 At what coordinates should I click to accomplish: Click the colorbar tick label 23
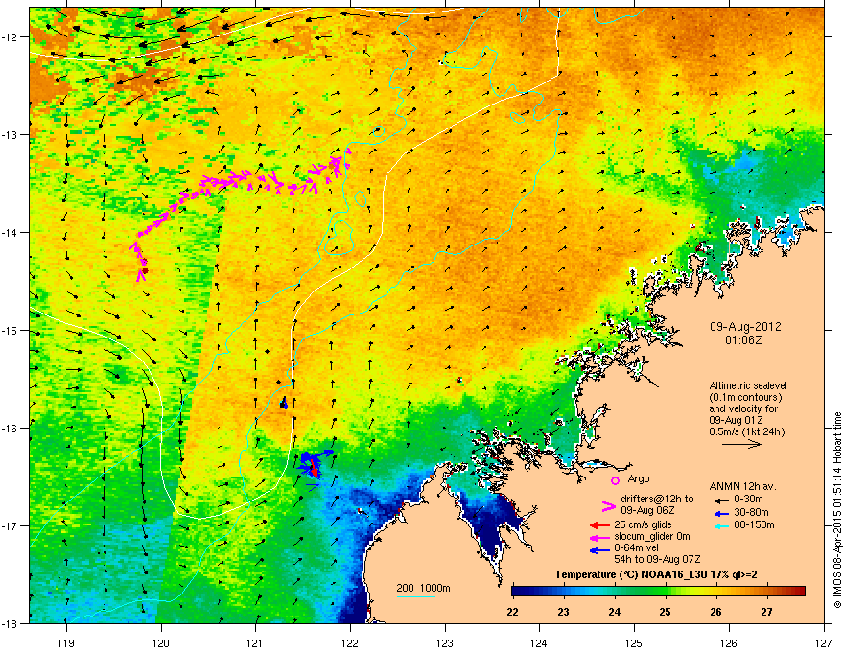(564, 611)
